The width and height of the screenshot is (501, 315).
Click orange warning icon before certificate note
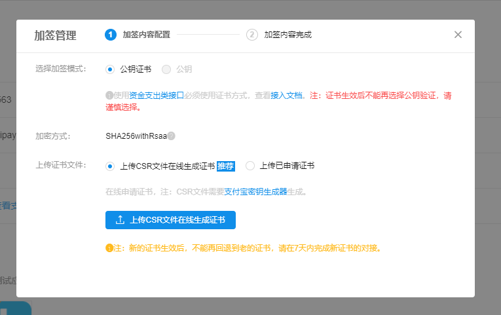[109, 248]
